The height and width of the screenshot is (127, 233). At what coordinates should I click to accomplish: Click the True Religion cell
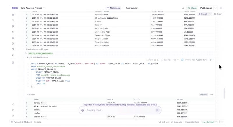click(102, 42)
